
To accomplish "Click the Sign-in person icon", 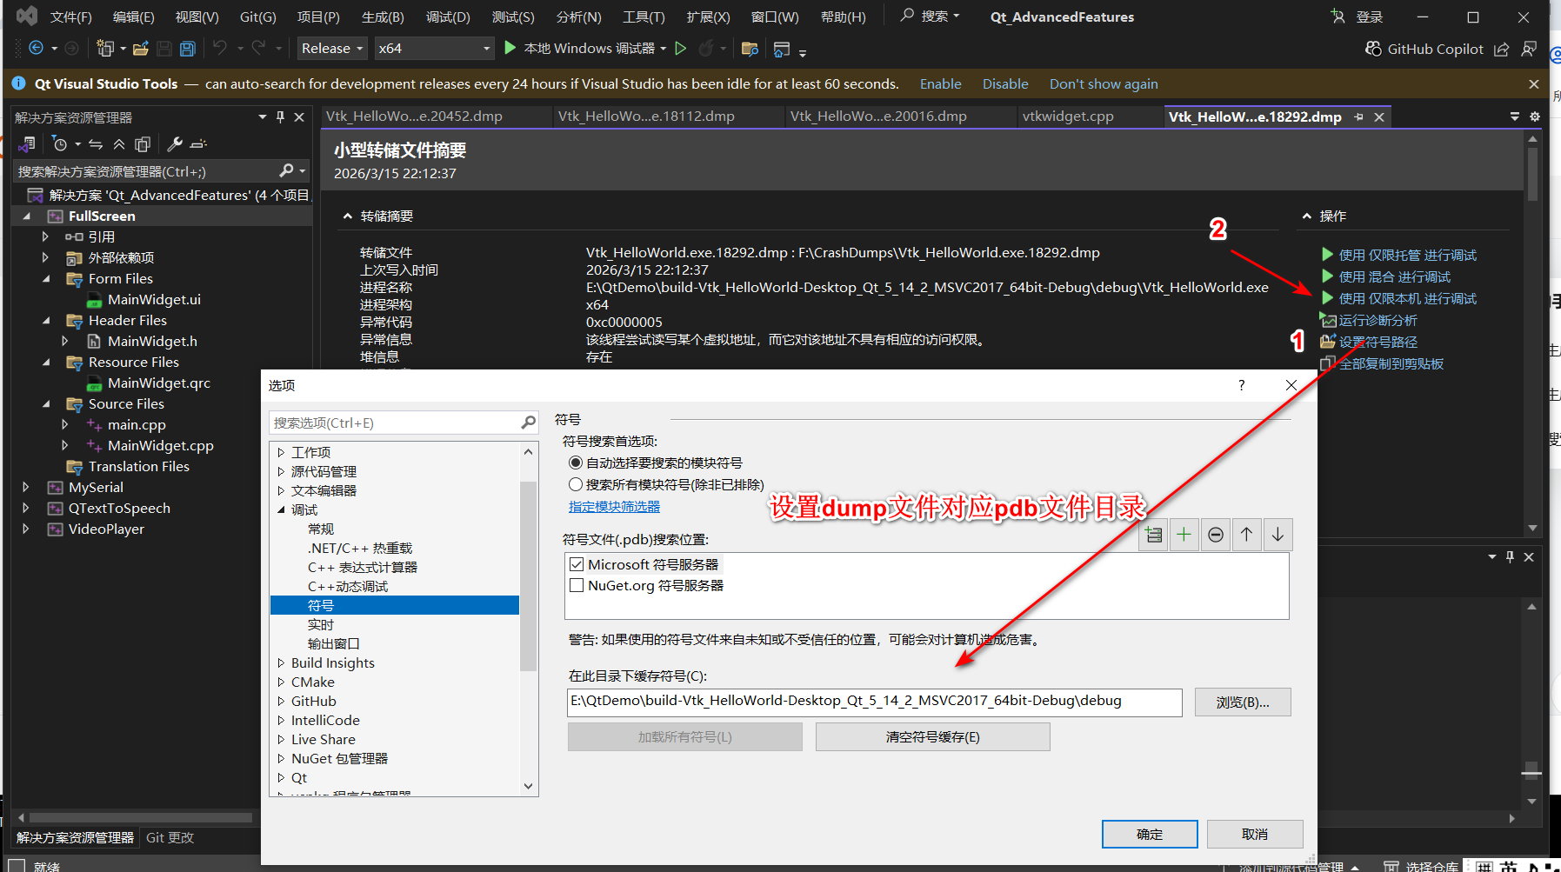I will tap(1338, 17).
